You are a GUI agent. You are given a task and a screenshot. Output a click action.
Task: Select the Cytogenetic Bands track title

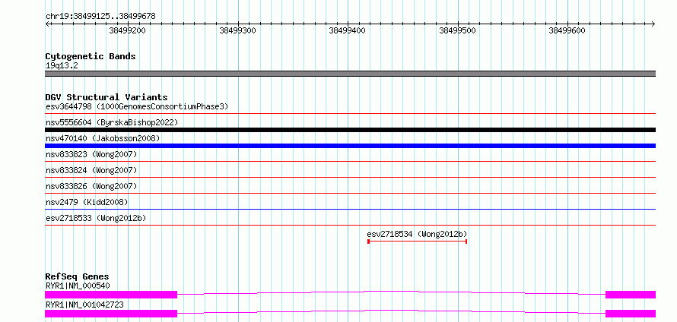(x=91, y=56)
